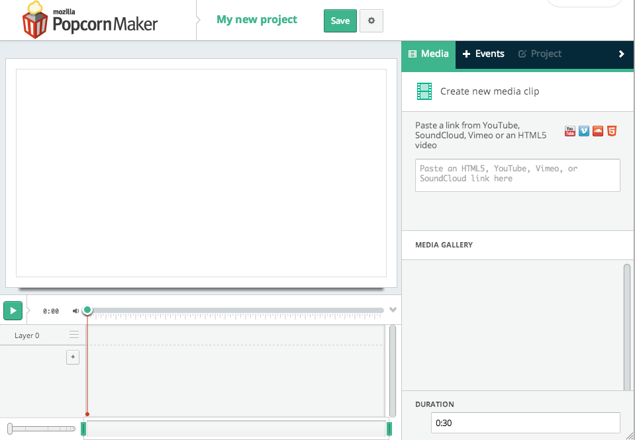
Task: Click the Popcorn Maker logo
Action: pos(90,20)
